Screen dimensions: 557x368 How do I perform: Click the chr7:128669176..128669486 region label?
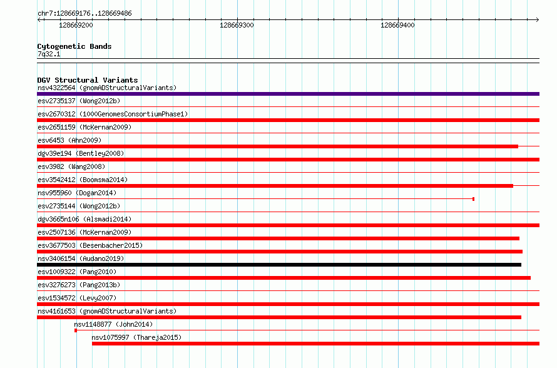(84, 13)
